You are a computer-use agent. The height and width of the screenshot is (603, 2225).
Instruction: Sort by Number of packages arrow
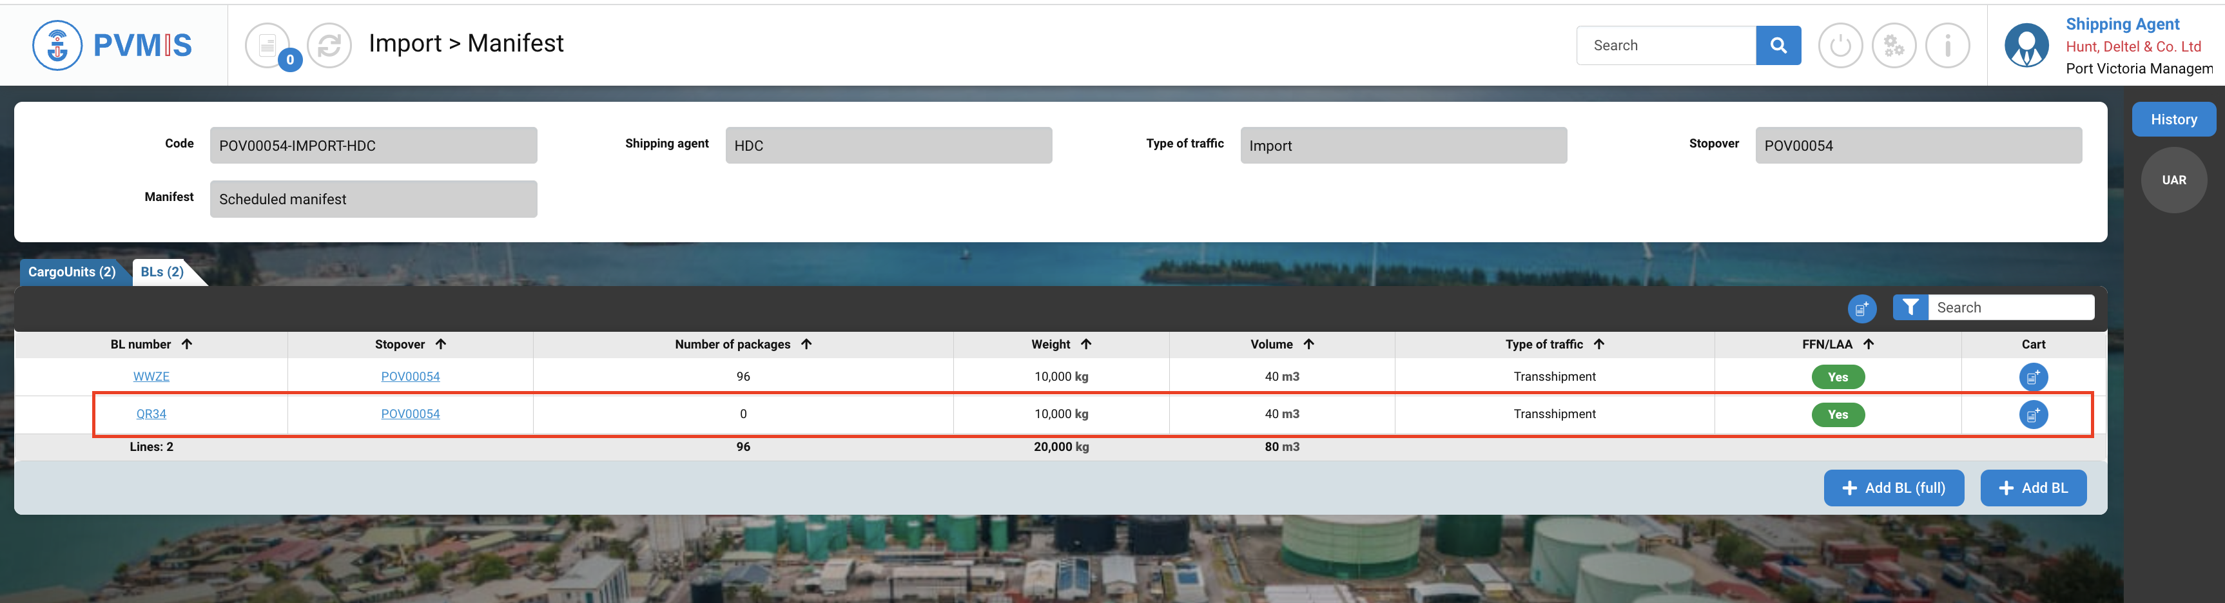coord(806,344)
